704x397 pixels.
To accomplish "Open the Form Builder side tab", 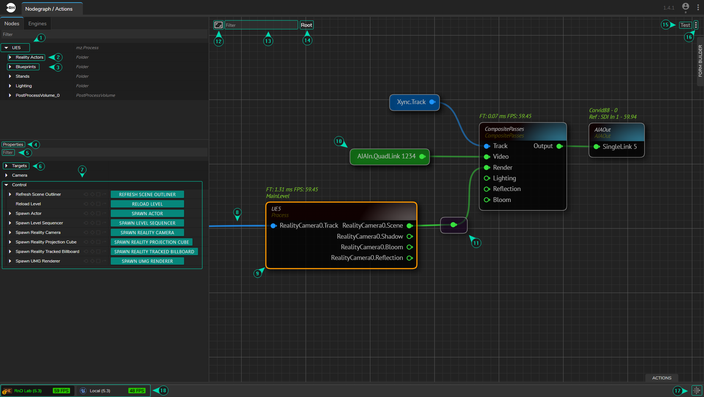I will coord(700,61).
